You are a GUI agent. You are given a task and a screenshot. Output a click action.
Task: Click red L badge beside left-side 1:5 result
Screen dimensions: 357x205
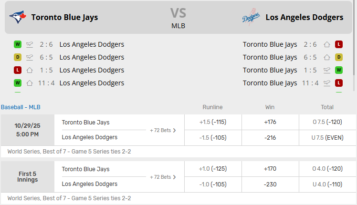click(x=18, y=70)
